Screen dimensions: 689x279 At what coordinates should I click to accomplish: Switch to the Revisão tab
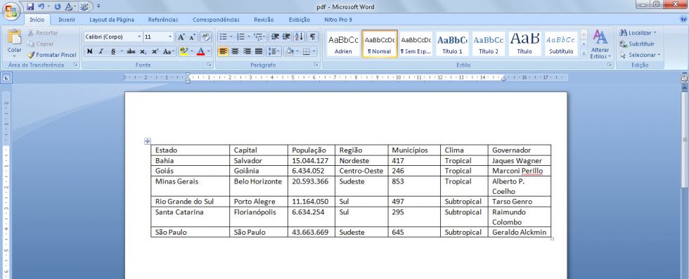tap(264, 20)
